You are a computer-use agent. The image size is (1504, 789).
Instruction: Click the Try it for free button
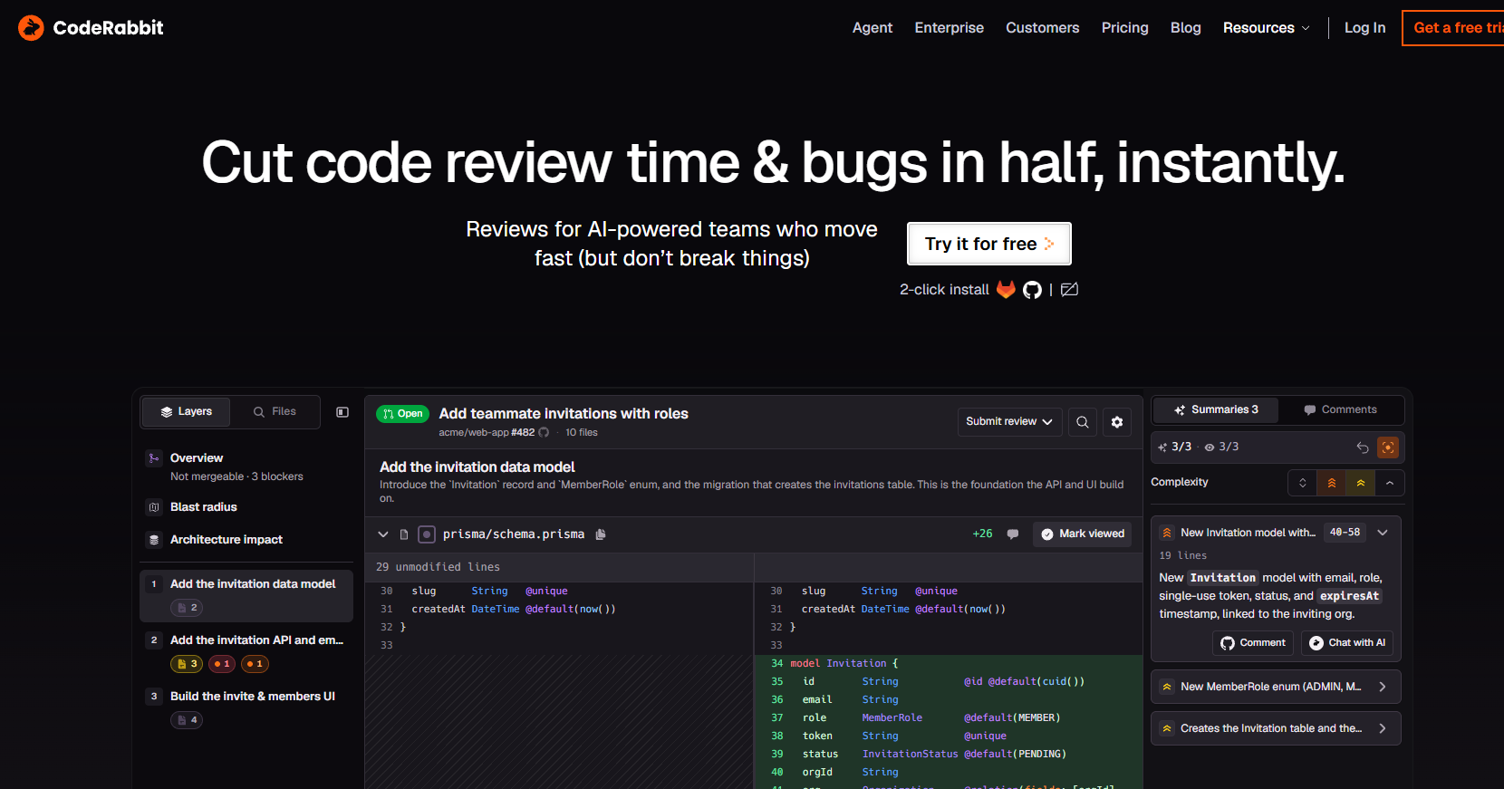pyautogui.click(x=989, y=244)
